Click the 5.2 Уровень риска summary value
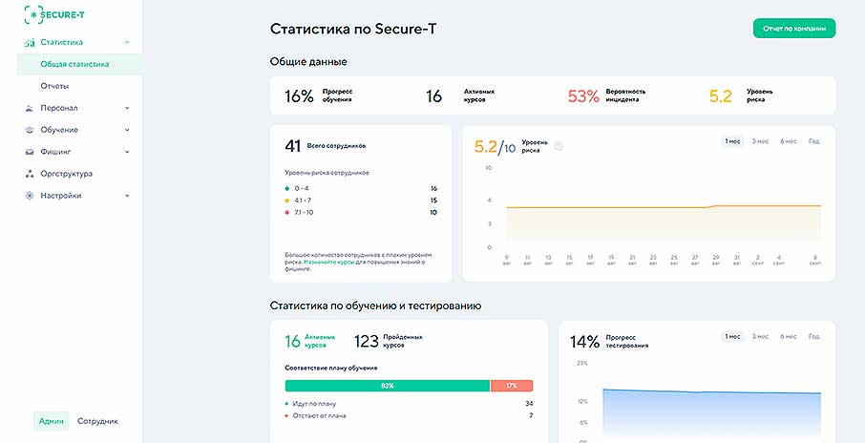Image resolution: width=865 pixels, height=443 pixels. (x=721, y=96)
